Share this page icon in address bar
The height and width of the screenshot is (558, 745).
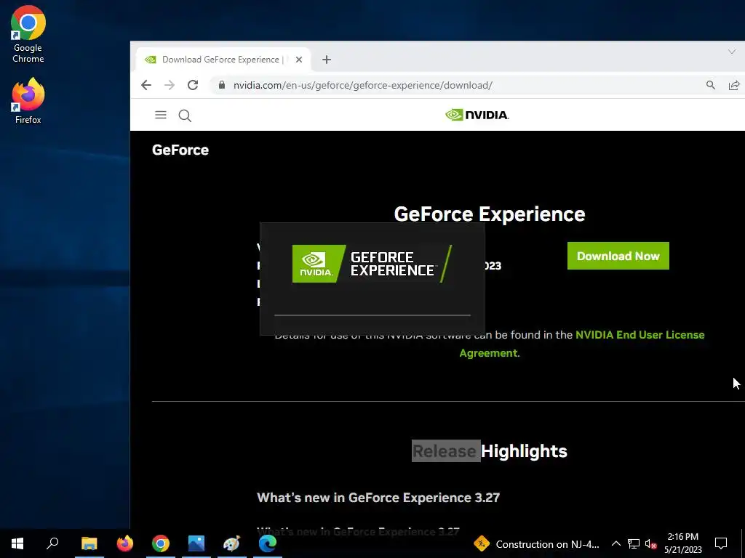[x=733, y=85]
